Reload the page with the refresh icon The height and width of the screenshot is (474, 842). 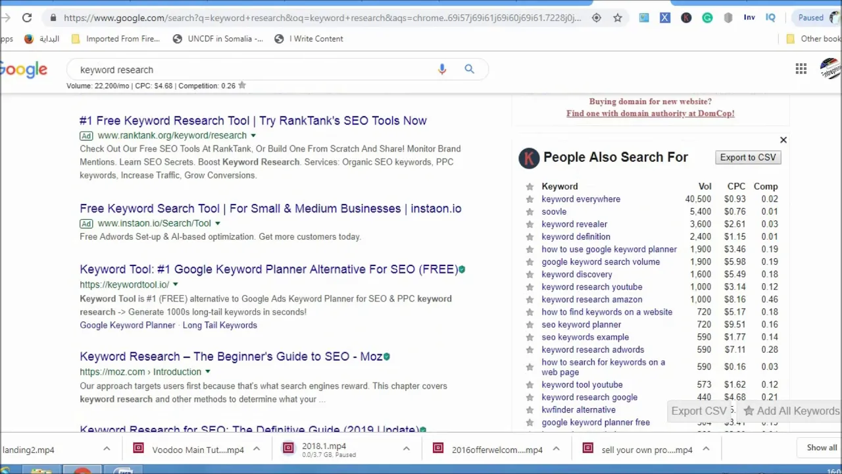point(27,18)
